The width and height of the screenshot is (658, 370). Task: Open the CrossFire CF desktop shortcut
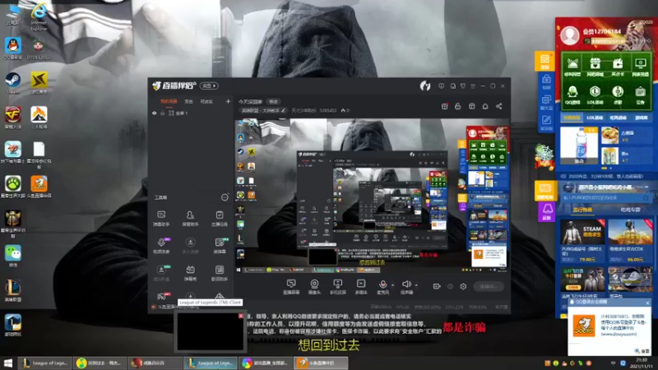click(13, 115)
